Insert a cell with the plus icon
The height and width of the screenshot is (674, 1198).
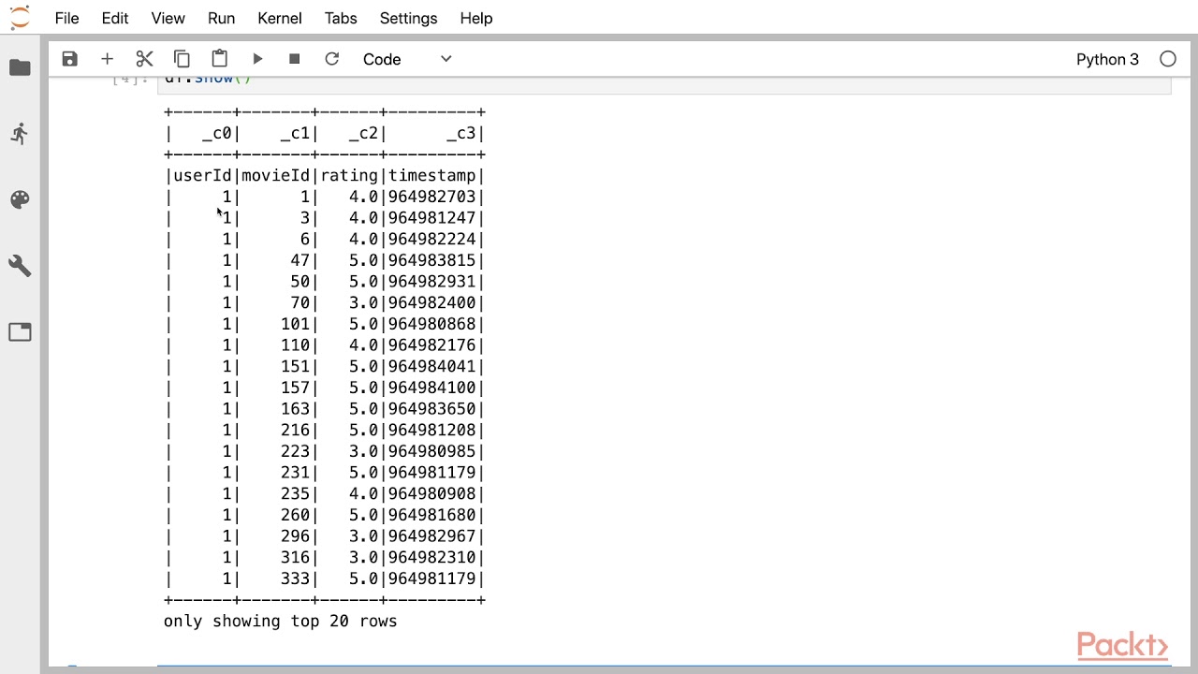click(x=107, y=59)
